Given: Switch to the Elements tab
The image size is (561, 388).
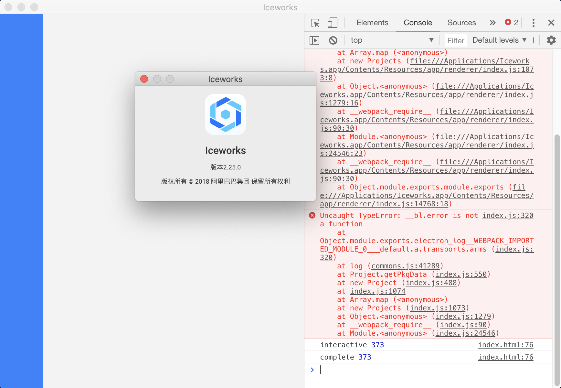Looking at the screenshot, I should tap(372, 23).
